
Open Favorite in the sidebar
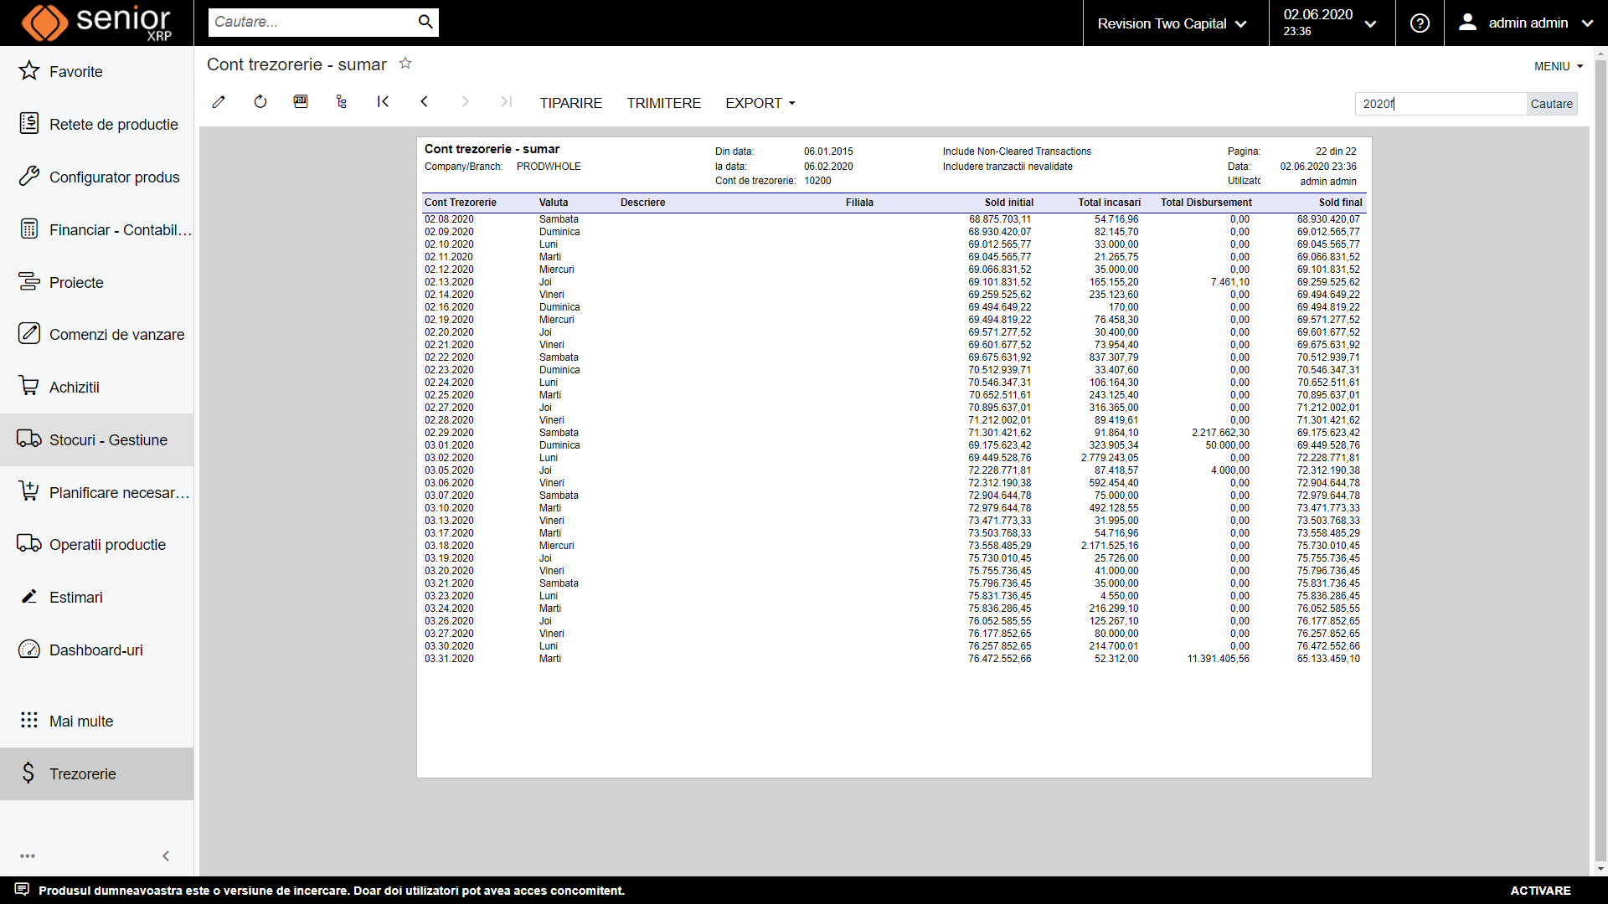coord(97,72)
